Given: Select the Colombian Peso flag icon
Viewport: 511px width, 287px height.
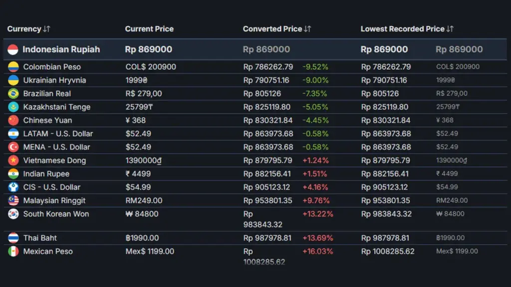Looking at the screenshot, I should pos(14,66).
